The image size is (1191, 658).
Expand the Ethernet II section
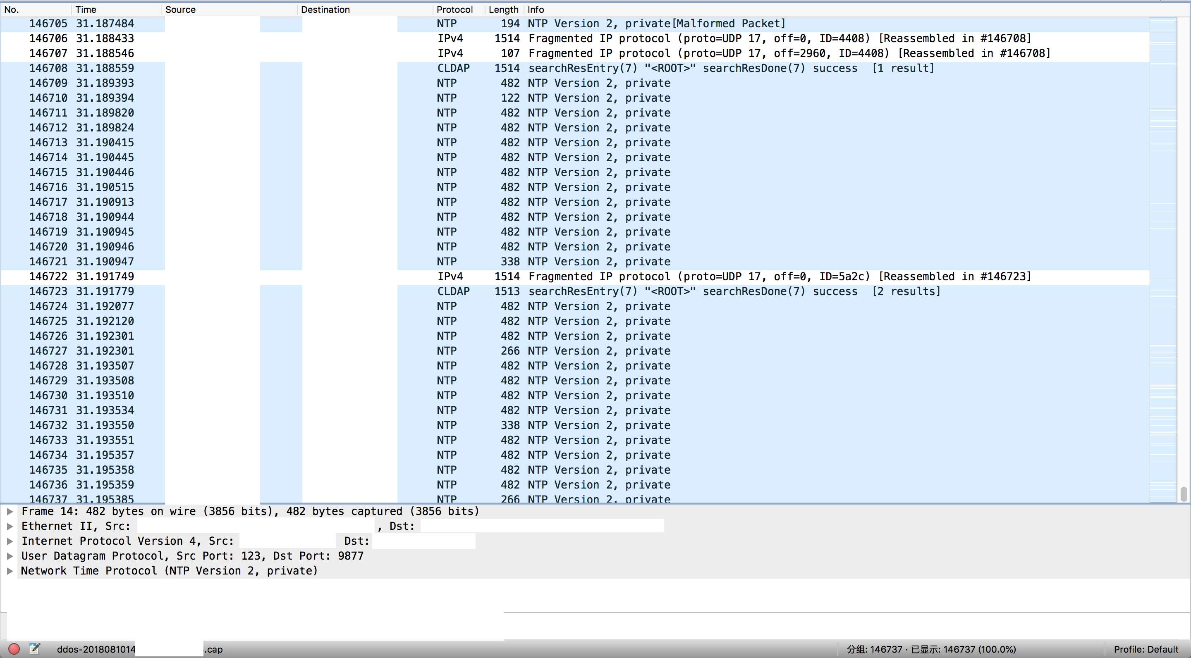point(9,526)
